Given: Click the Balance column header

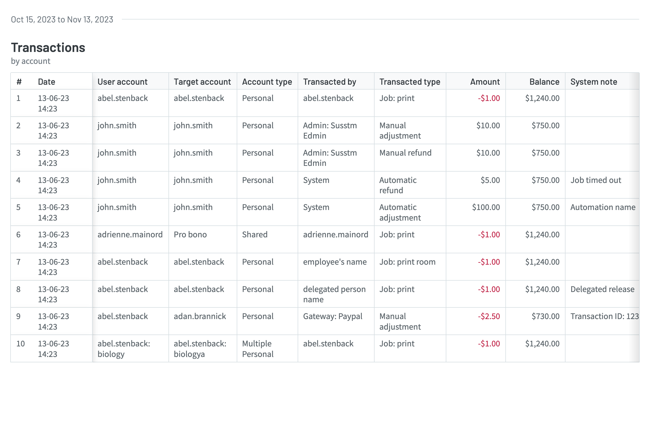Looking at the screenshot, I should pos(544,82).
